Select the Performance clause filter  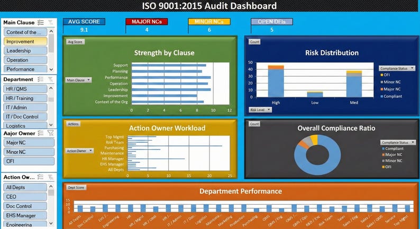pyautogui.click(x=25, y=69)
